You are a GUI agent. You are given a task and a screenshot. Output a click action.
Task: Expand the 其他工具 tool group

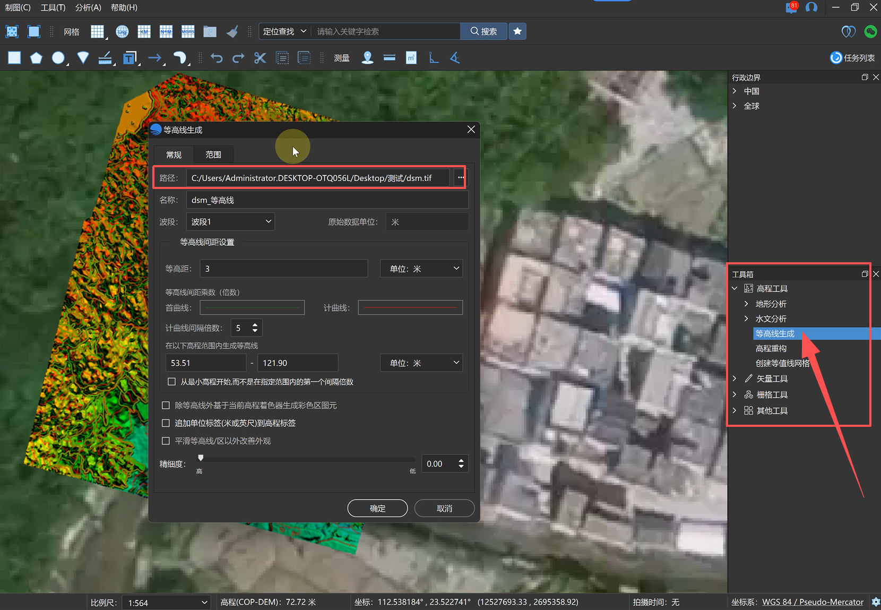(735, 410)
